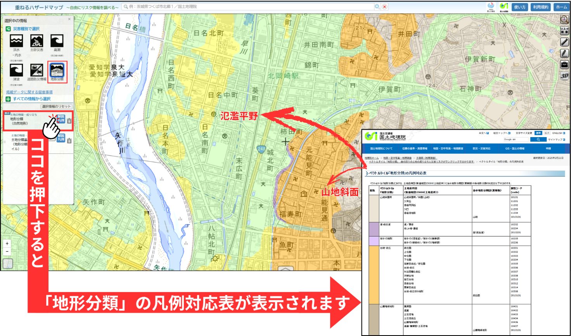Set text size to 拡大 on GSI page
This screenshot has height=336, width=571.
(547, 133)
